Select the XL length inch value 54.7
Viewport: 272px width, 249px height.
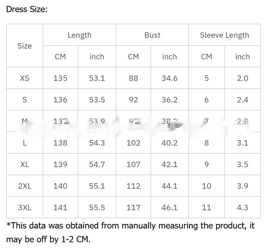[97, 164]
